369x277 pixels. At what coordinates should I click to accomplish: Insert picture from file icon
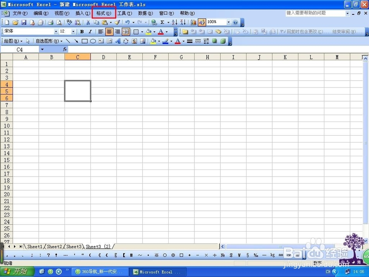[x=142, y=41]
